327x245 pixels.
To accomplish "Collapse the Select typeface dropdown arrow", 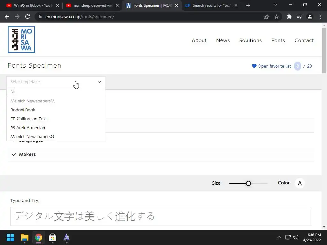I will (99, 82).
